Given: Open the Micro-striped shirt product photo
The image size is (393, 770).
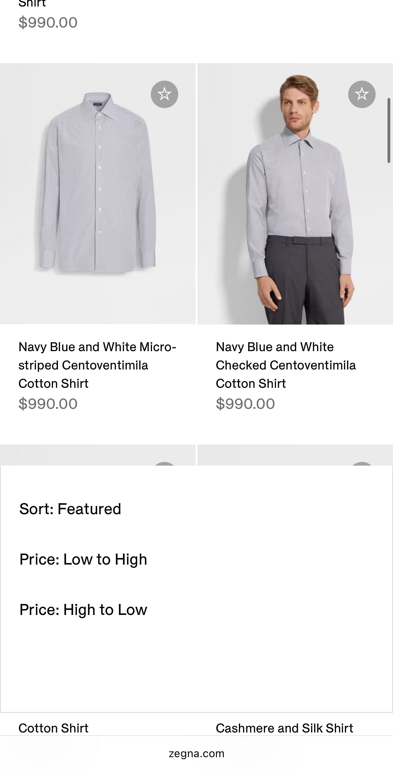Looking at the screenshot, I should pyautogui.click(x=97, y=194).
